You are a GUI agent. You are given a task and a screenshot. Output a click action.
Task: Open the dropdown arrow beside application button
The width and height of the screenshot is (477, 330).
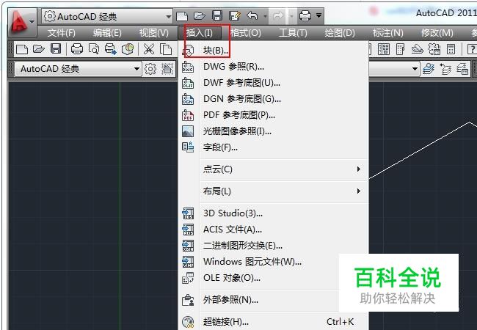point(32,21)
